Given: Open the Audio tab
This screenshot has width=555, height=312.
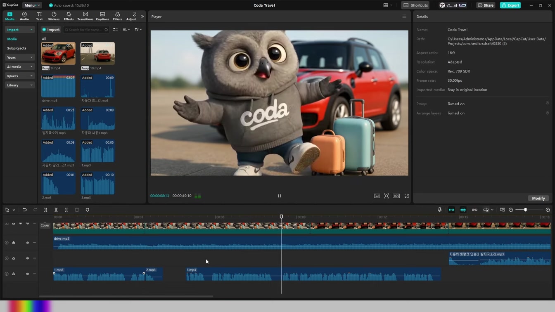Looking at the screenshot, I should click(x=24, y=16).
